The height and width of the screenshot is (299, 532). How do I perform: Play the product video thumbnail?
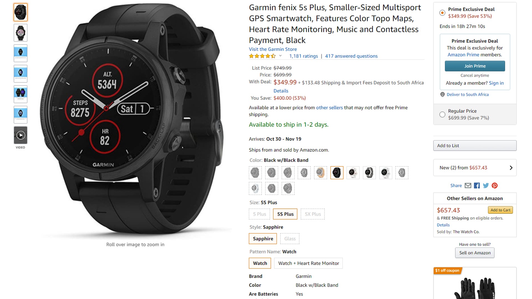[x=21, y=135]
